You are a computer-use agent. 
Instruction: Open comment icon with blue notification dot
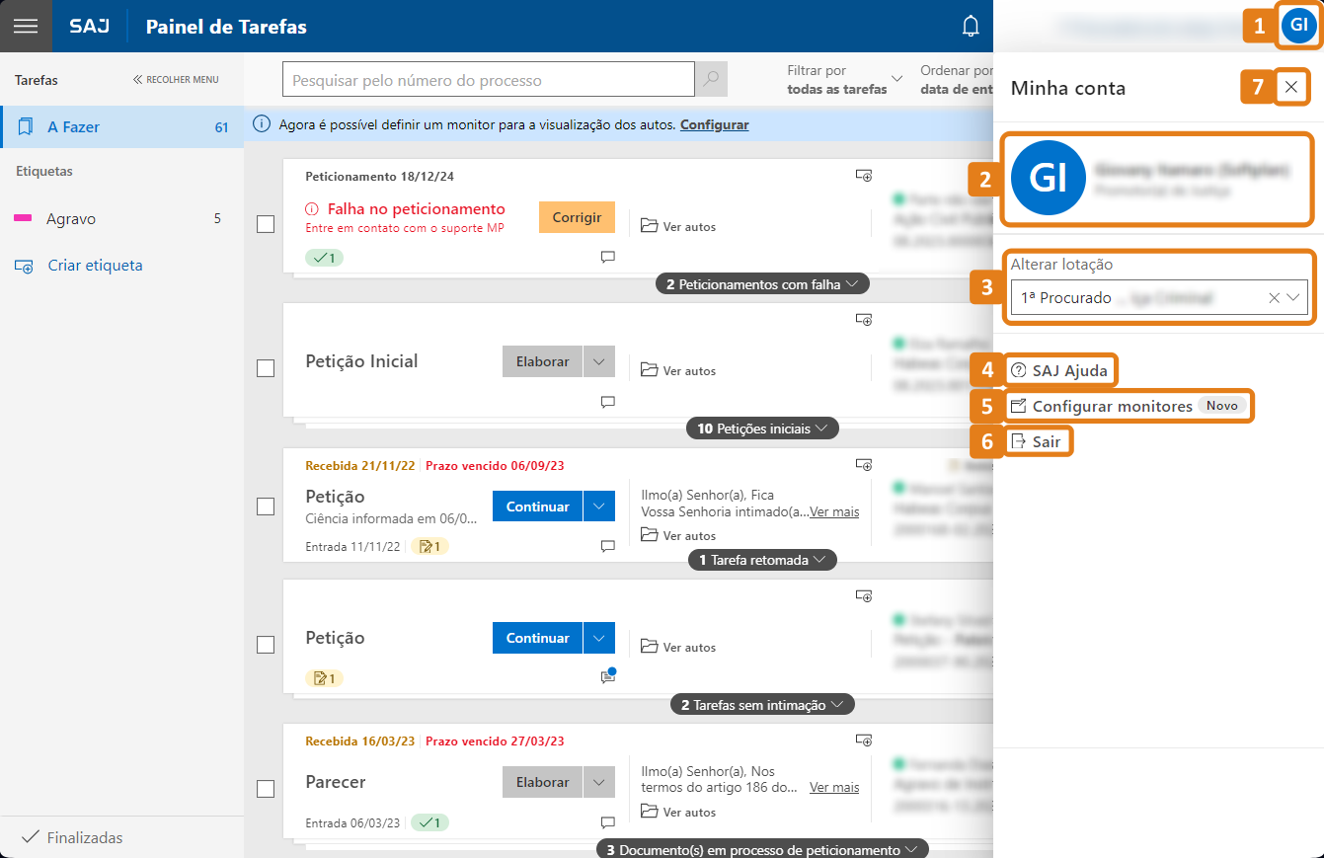(x=608, y=676)
